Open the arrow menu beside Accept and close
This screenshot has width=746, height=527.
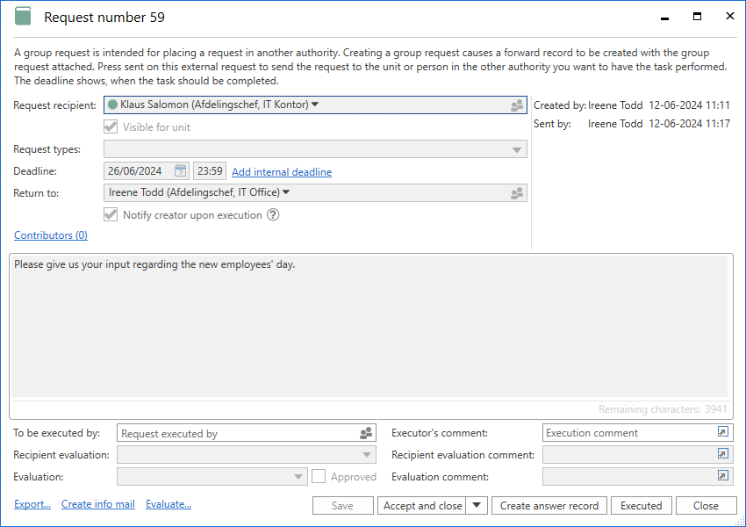477,505
